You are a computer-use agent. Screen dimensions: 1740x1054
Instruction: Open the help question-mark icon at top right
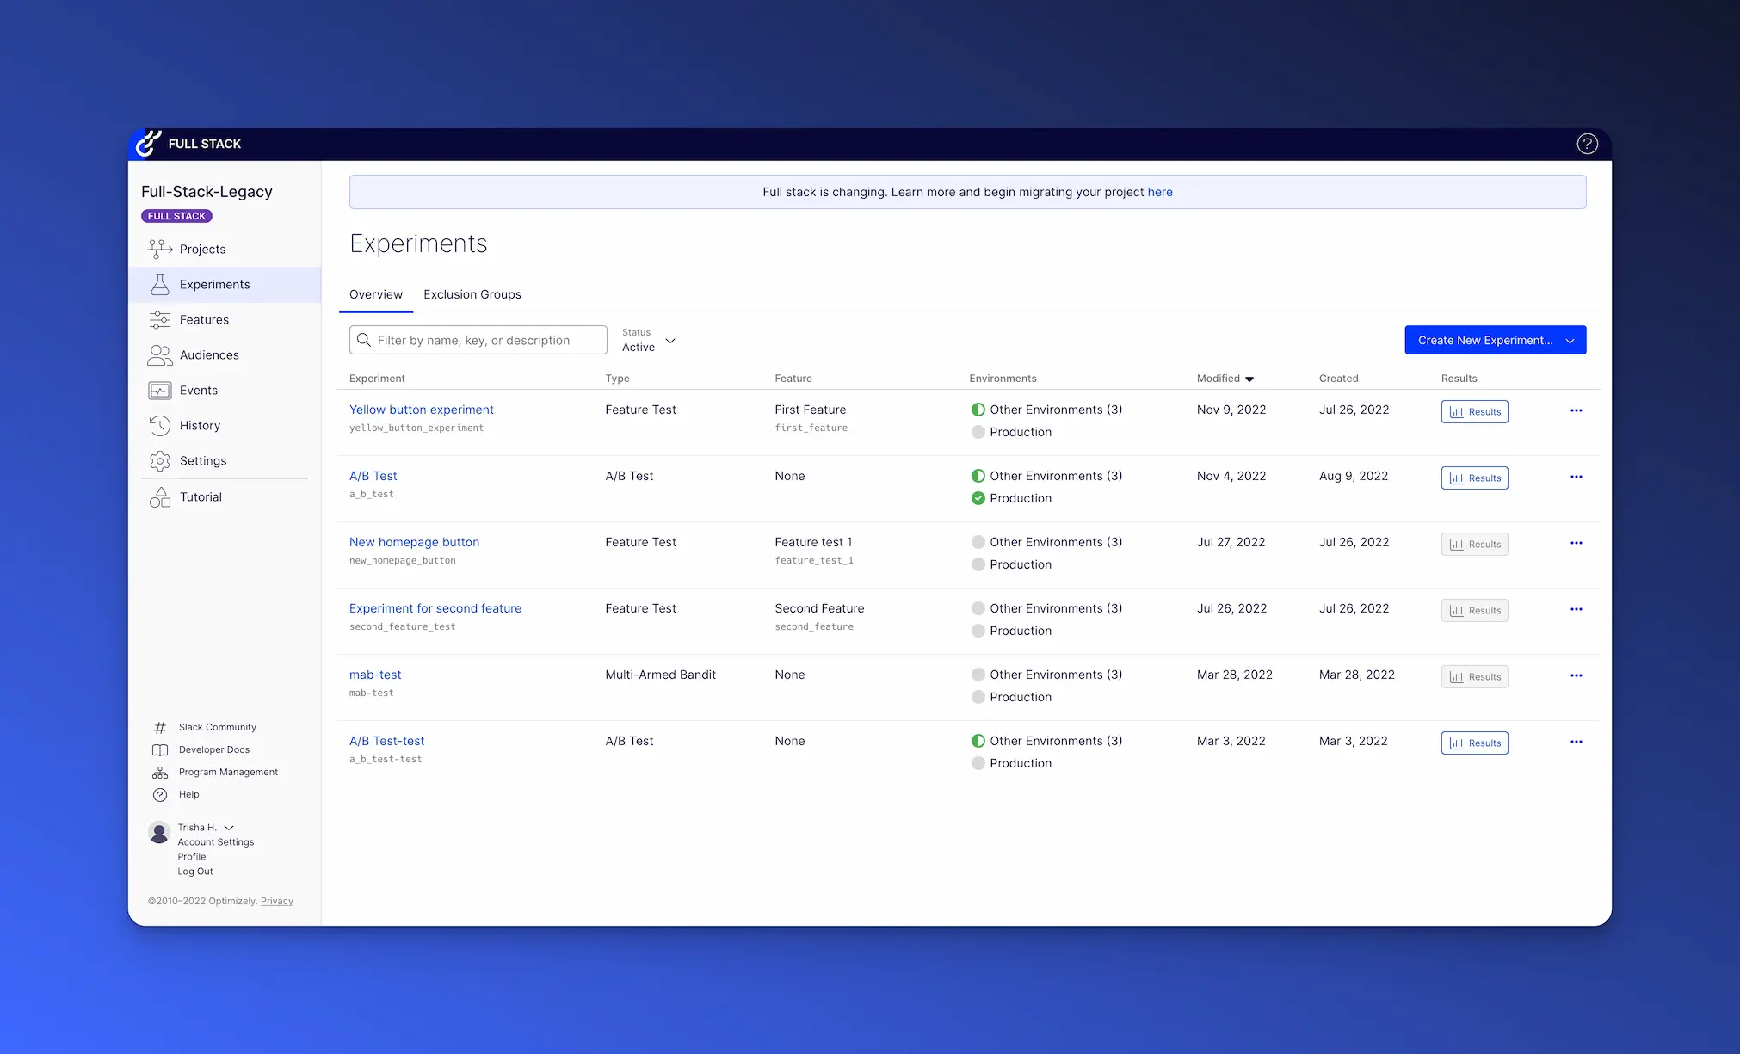pyautogui.click(x=1587, y=144)
